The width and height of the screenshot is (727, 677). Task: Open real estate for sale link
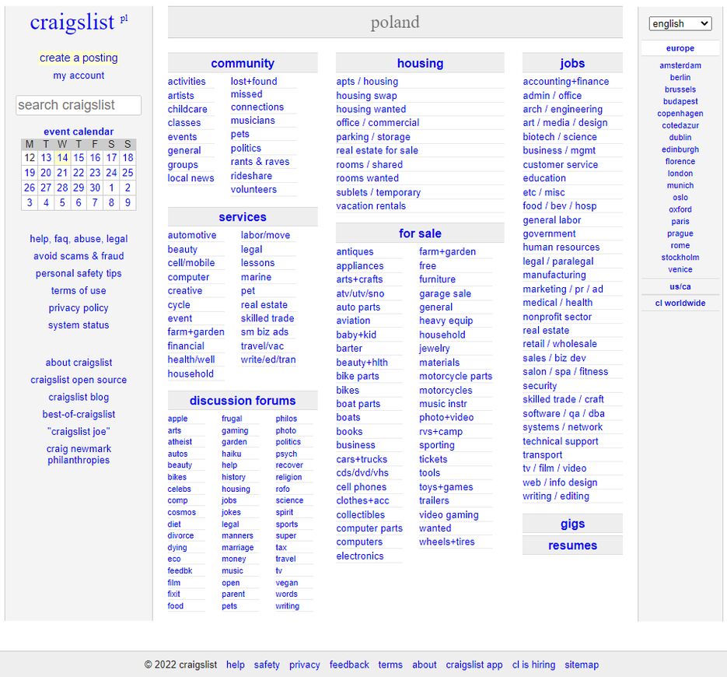(377, 150)
